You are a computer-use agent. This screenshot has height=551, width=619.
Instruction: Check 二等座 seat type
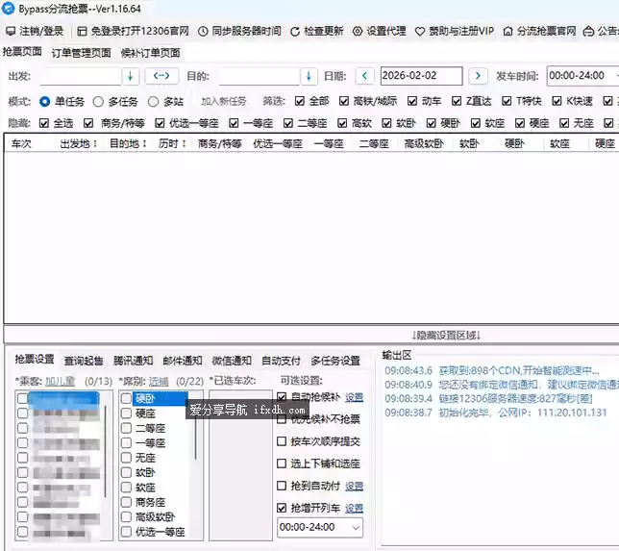pos(126,428)
